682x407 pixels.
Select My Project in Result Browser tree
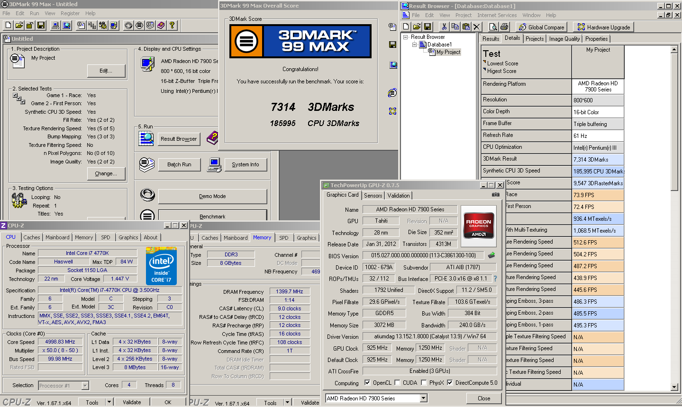pyautogui.click(x=448, y=52)
